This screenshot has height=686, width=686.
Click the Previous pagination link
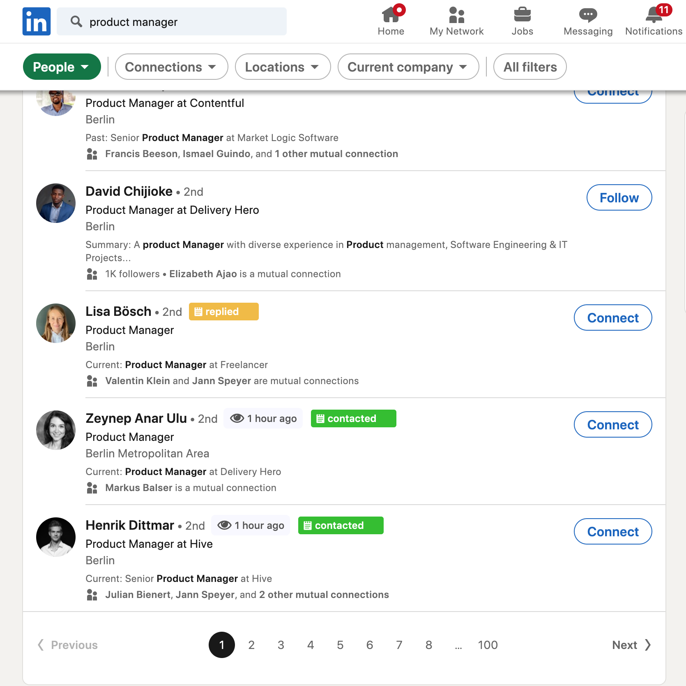pyautogui.click(x=68, y=645)
